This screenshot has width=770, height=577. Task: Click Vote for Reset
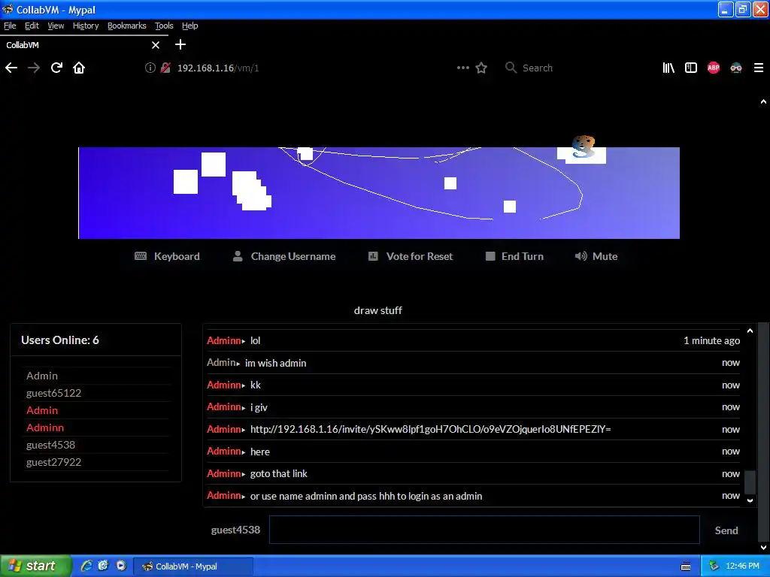click(411, 256)
